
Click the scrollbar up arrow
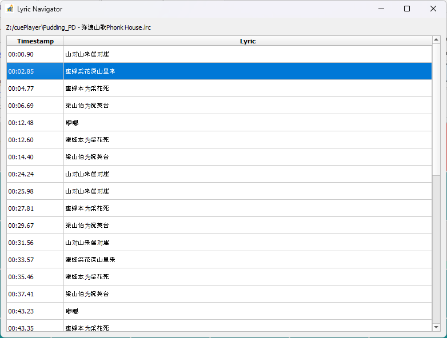tap(436, 40)
